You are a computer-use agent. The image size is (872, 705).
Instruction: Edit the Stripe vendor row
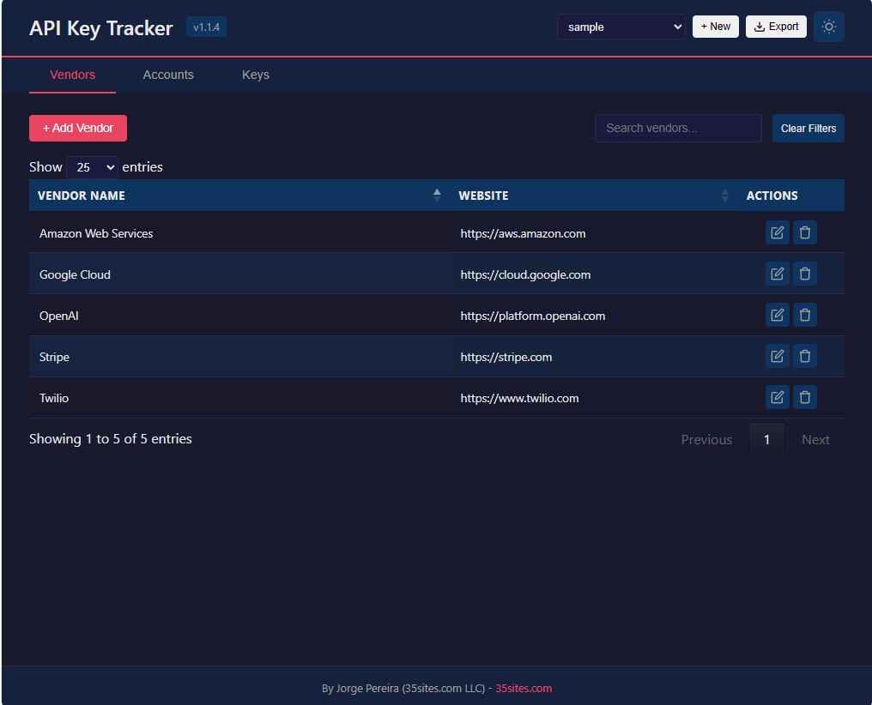[x=777, y=356]
